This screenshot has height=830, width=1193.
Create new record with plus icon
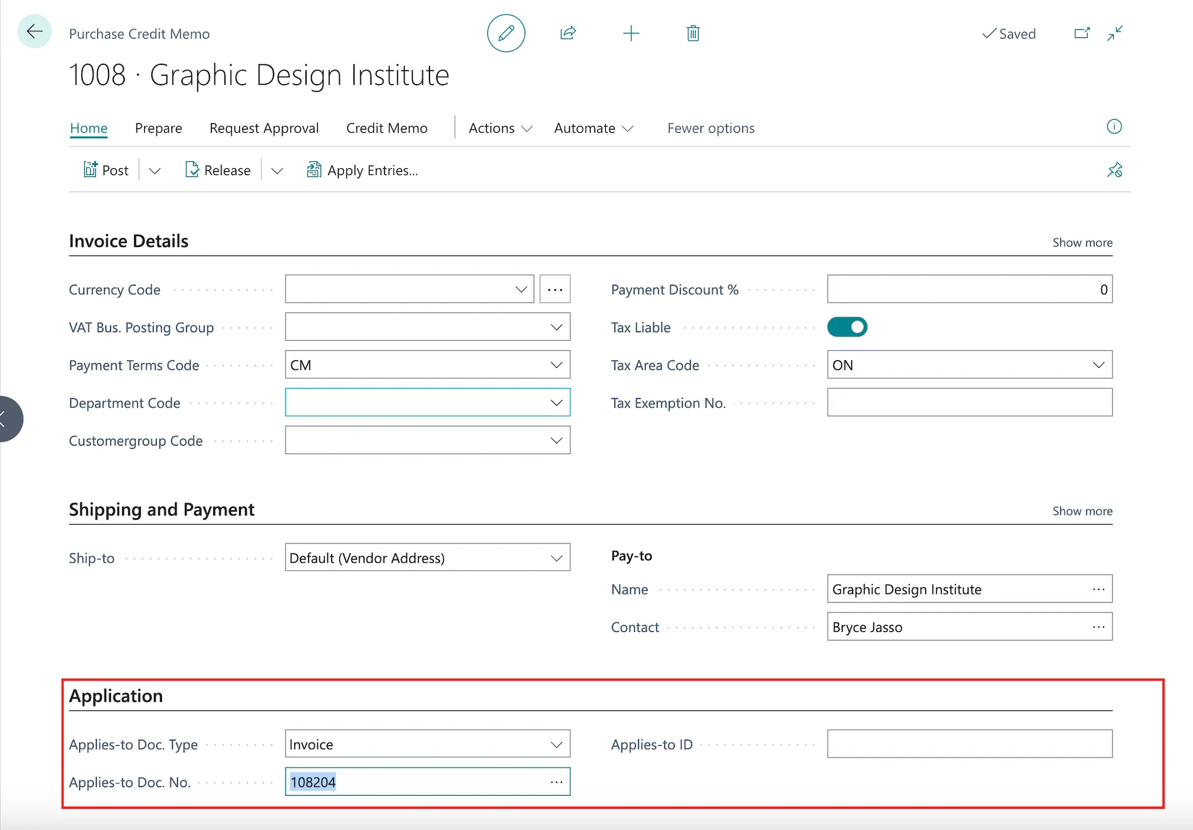click(631, 33)
